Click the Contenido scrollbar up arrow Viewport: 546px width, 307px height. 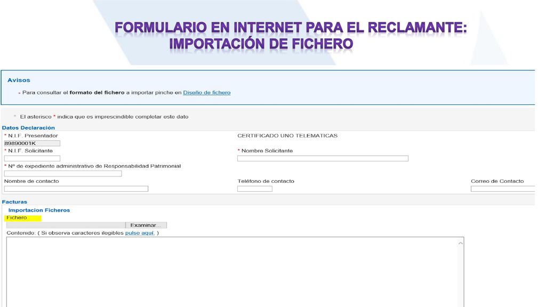[460, 243]
